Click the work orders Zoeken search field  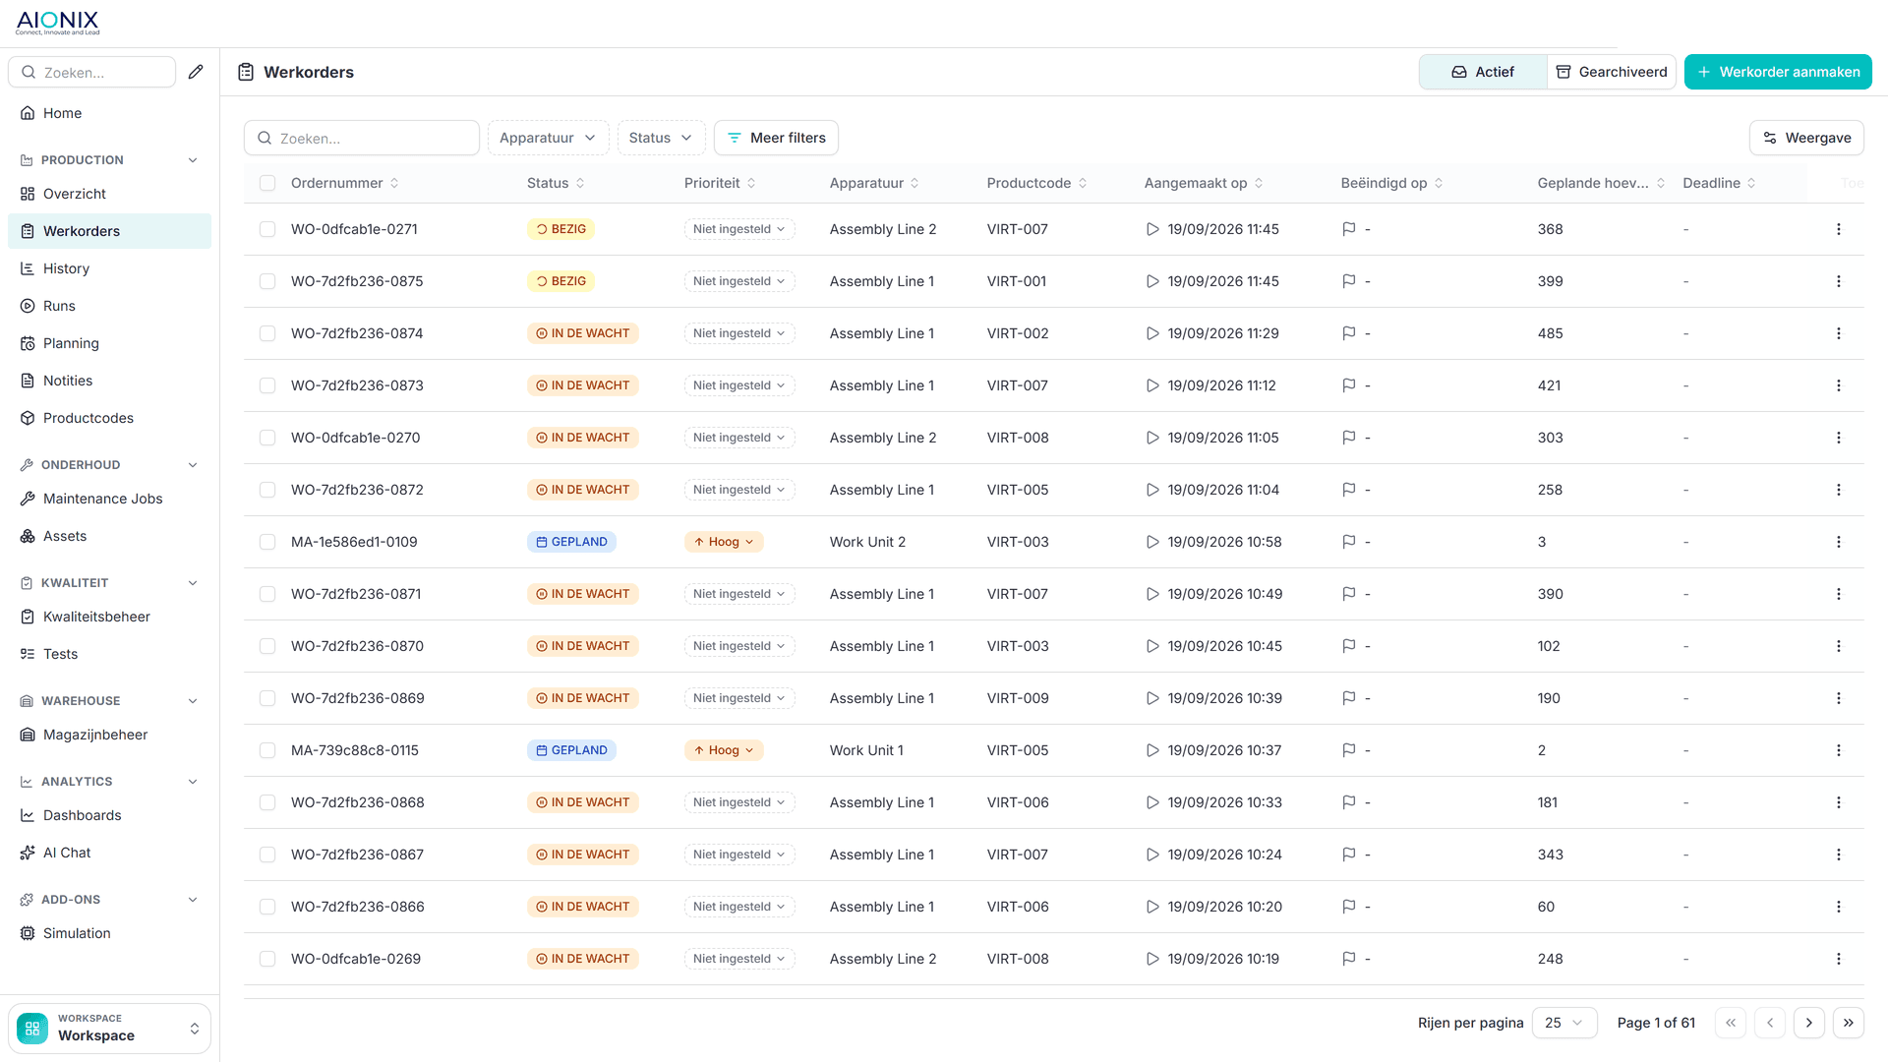[x=362, y=138]
